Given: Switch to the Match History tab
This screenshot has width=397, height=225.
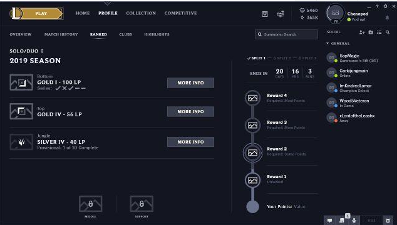Looking at the screenshot, I should click(61, 34).
